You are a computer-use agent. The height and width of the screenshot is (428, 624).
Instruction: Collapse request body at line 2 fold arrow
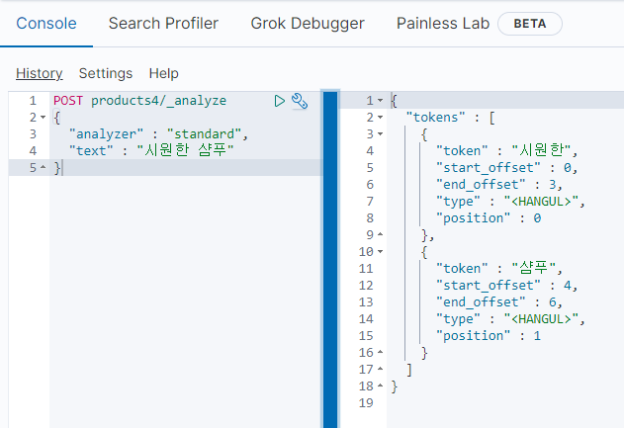coord(43,118)
